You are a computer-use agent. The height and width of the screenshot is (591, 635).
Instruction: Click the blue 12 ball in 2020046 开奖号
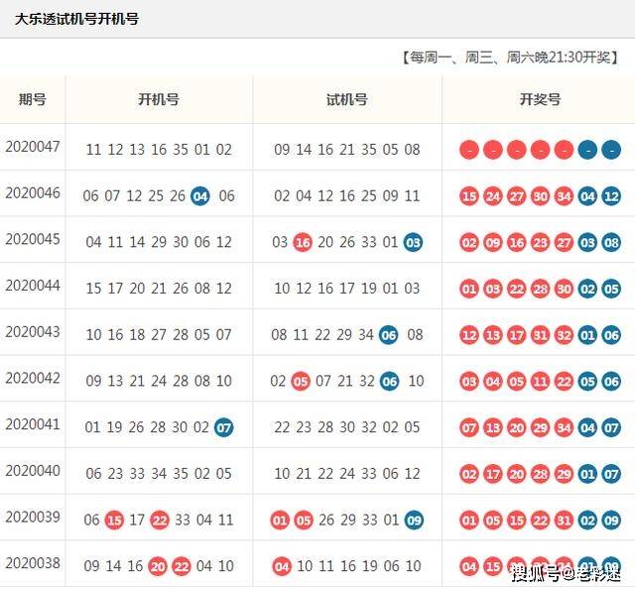611,196
